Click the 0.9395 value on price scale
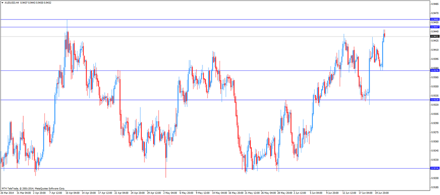 [x=435, y=59]
